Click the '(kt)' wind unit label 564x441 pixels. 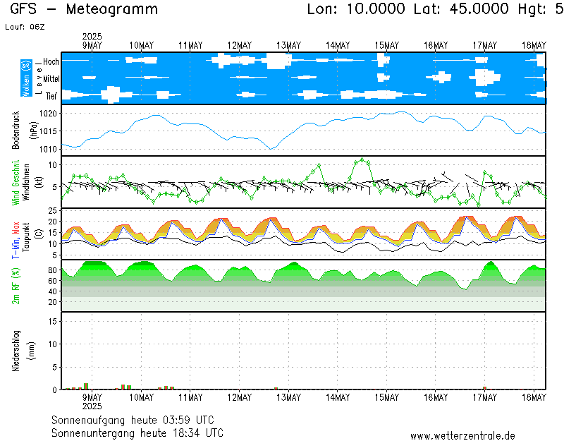click(39, 182)
